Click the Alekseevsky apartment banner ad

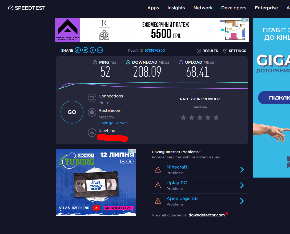pos(152,30)
